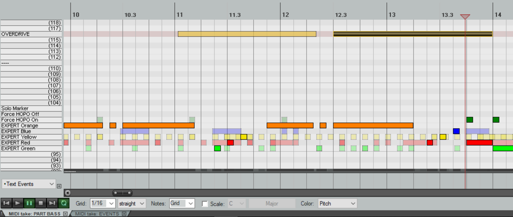Screen dimensions: 513x217
Task: Select Force HOPO On note right of playhead
Action: pyautogui.click(x=470, y=120)
